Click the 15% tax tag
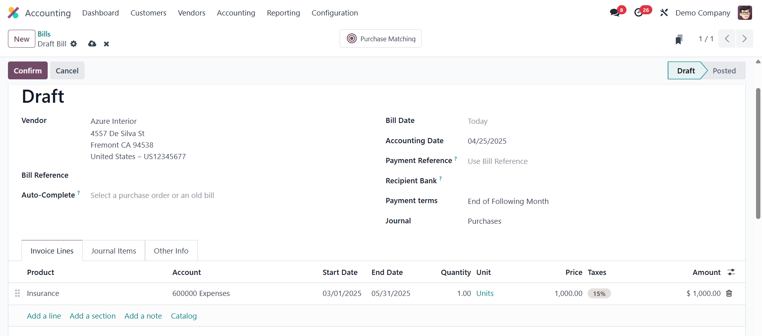 [x=599, y=294]
